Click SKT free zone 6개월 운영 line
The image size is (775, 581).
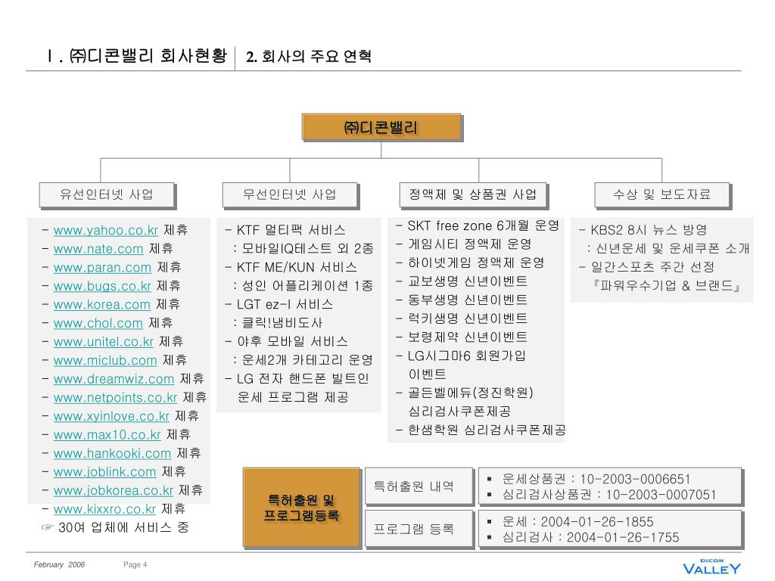483,226
